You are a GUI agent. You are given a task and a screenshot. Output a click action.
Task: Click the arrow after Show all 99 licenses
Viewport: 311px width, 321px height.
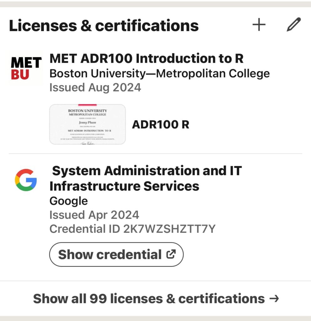point(274,298)
